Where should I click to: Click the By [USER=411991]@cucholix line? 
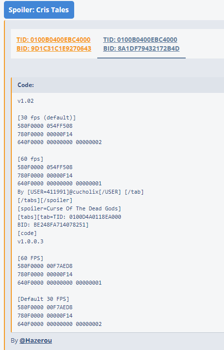(x=81, y=192)
